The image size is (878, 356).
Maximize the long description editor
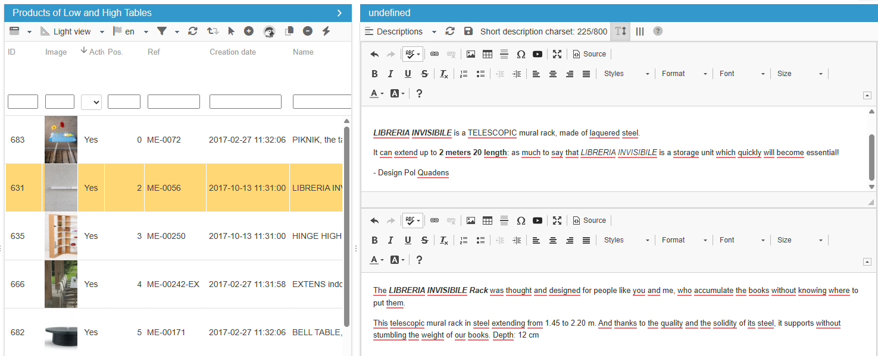pos(557,220)
